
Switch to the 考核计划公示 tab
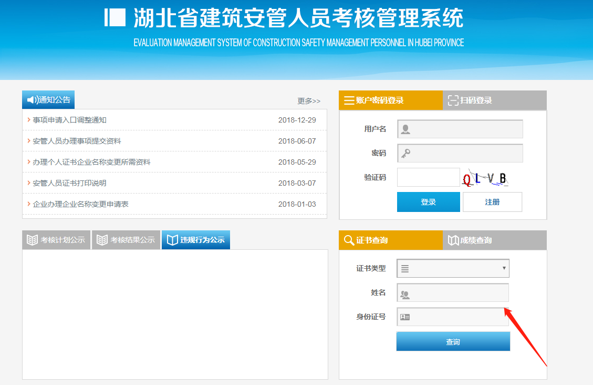point(56,239)
